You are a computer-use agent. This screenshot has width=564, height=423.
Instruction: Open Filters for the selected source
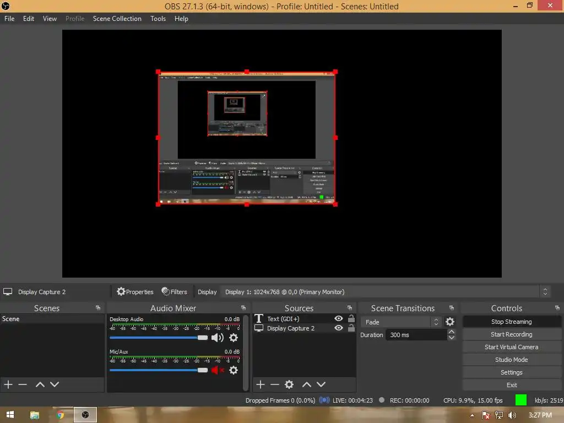point(174,292)
